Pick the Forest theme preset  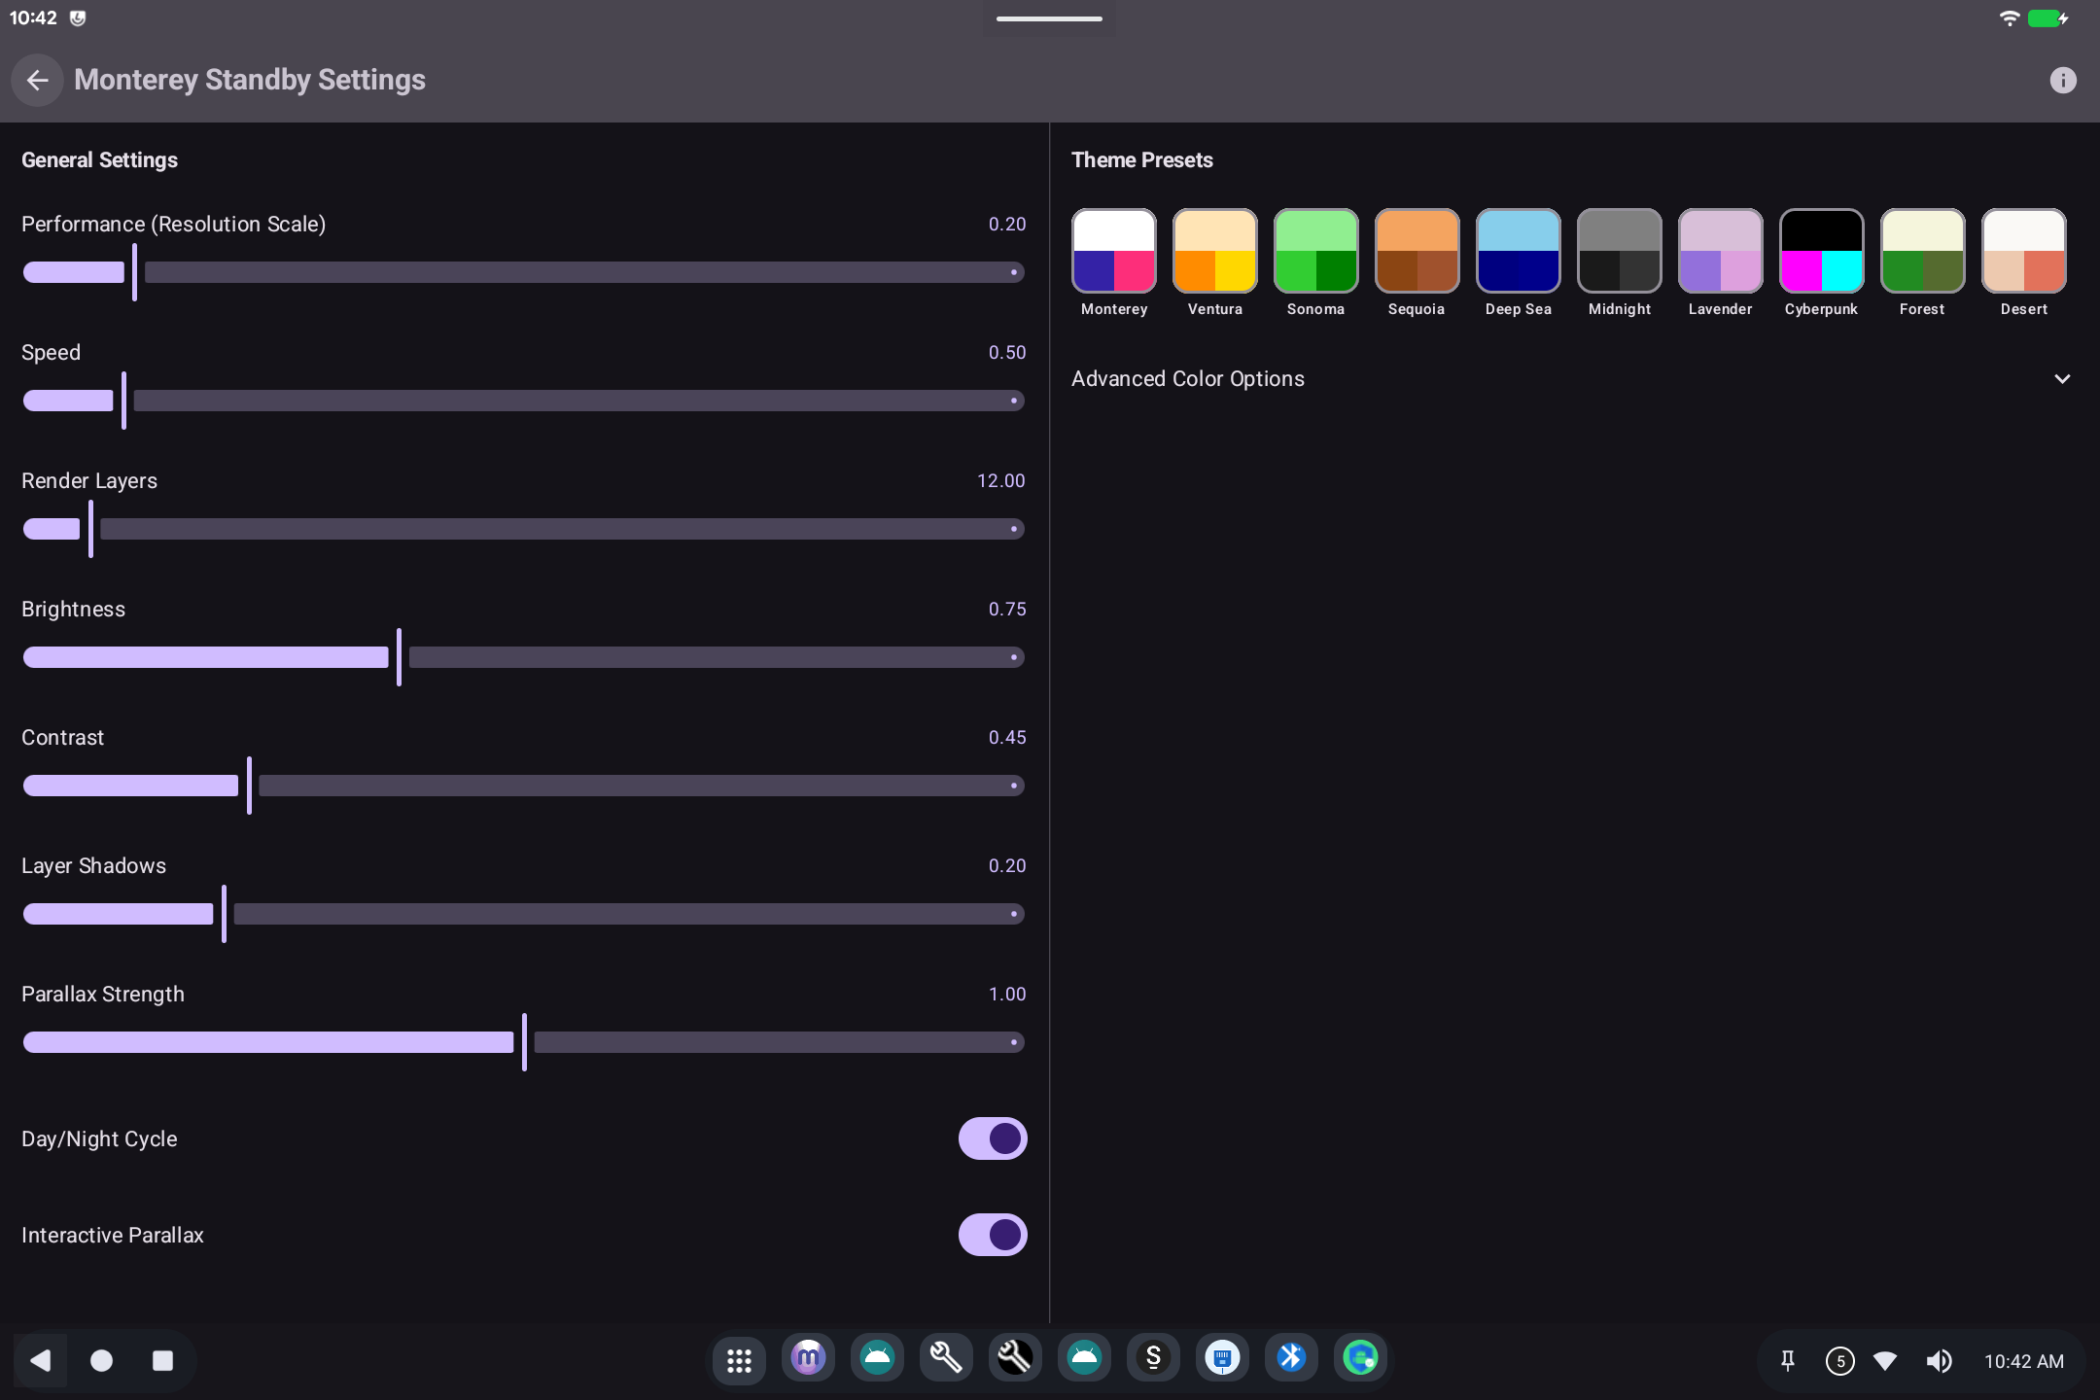[x=1923, y=251]
